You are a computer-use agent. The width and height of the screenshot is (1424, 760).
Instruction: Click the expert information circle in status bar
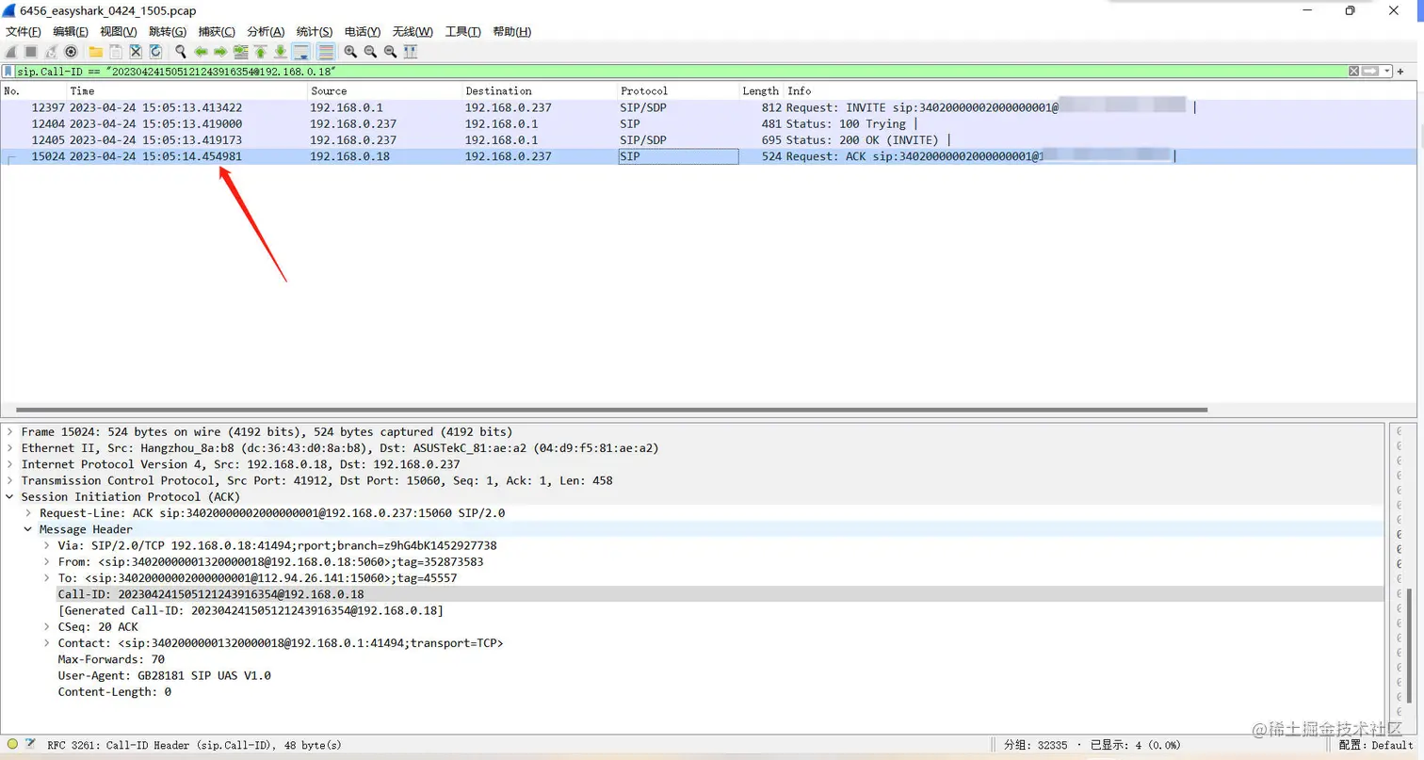click(x=12, y=745)
